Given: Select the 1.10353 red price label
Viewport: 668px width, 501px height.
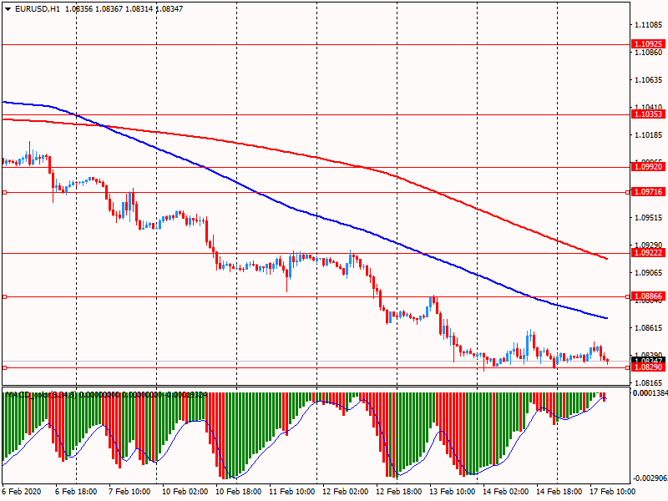Looking at the screenshot, I should point(649,114).
